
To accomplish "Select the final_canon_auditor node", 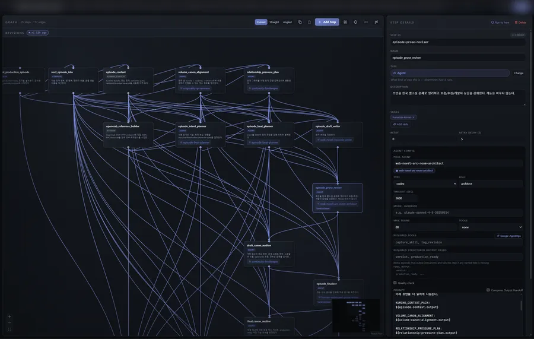I will click(269, 327).
